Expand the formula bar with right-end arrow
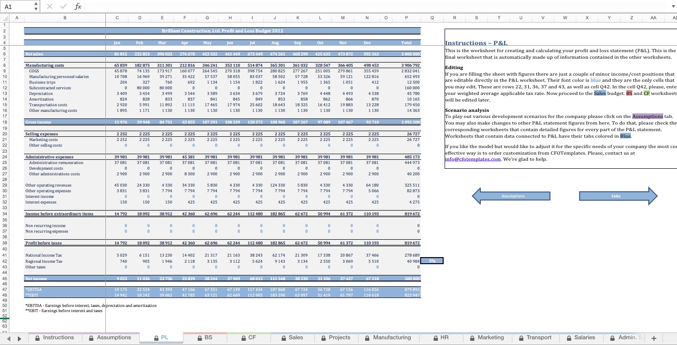The height and width of the screenshot is (345, 677). (673, 6)
